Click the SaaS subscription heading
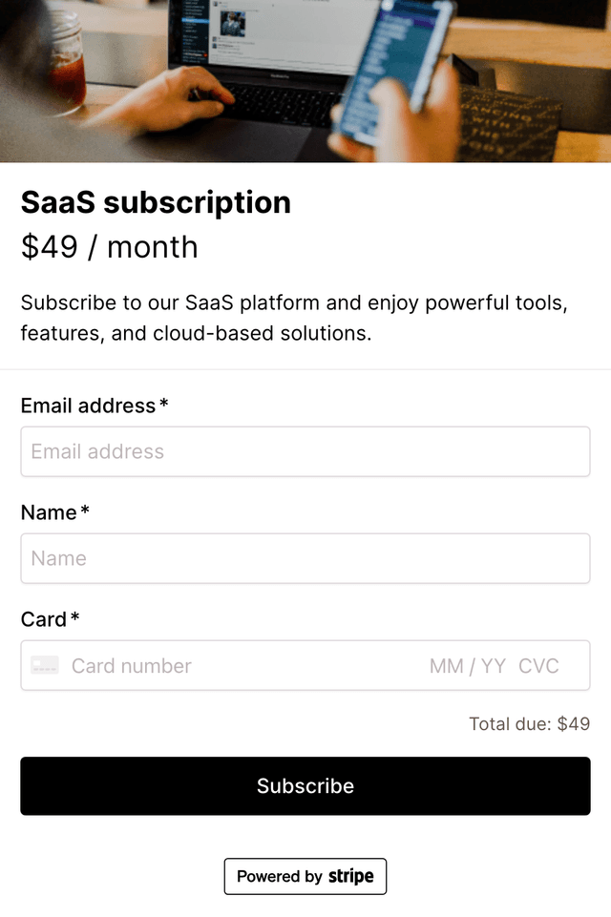 156,202
